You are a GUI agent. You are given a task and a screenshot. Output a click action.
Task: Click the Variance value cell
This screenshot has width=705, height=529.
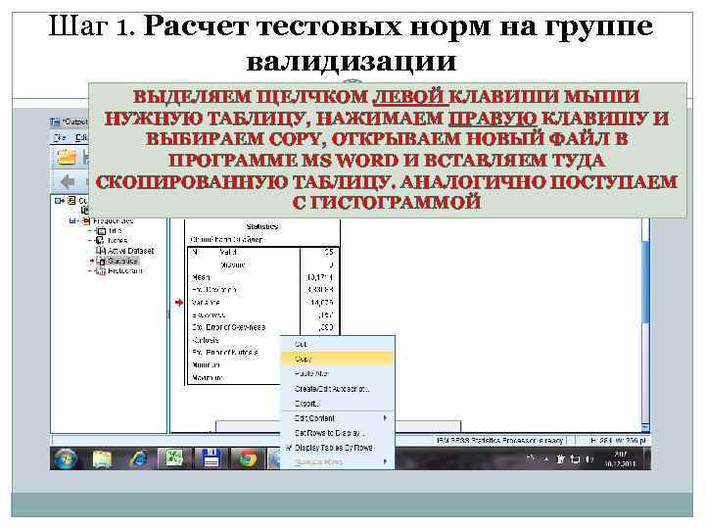tap(321, 303)
